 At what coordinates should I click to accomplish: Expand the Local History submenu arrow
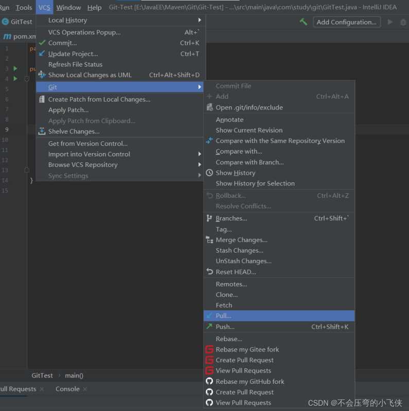(x=200, y=20)
